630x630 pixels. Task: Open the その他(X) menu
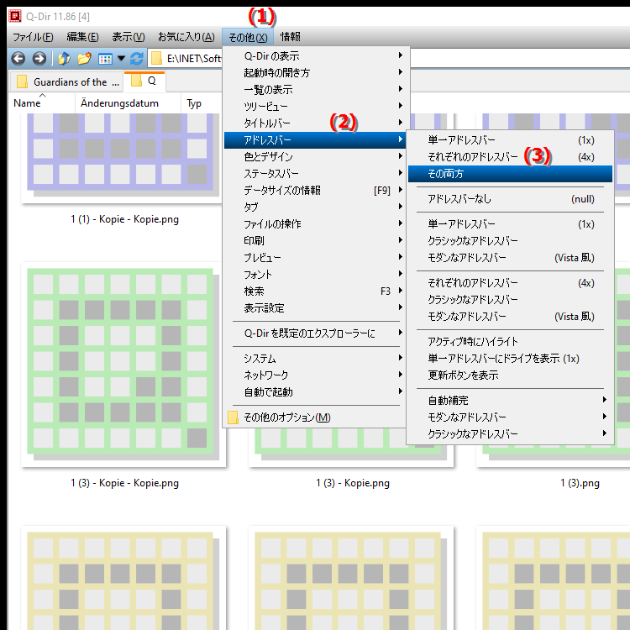point(248,37)
